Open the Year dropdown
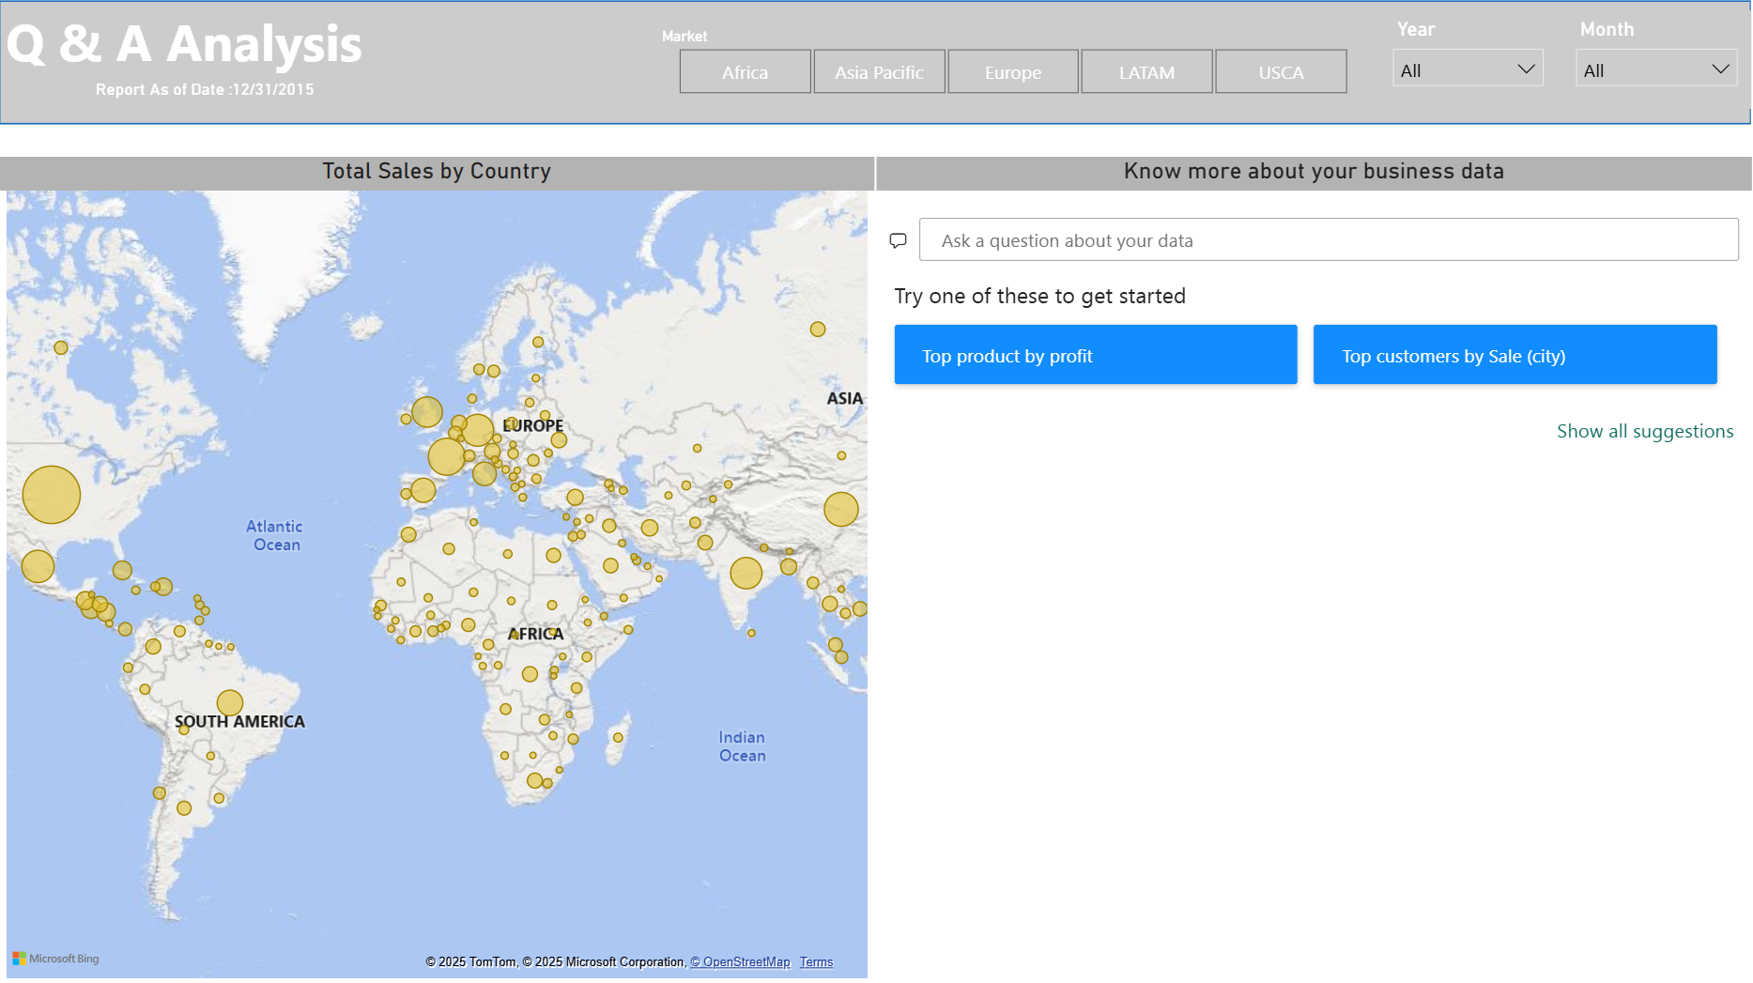Screen dimensions: 1753x983 (x=1468, y=69)
